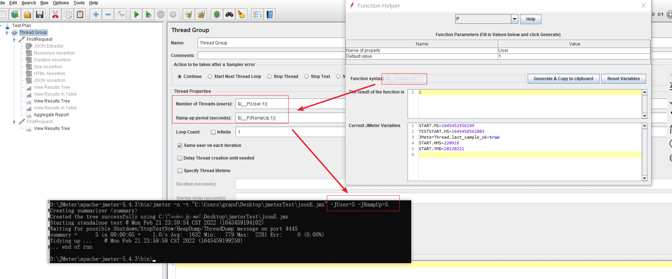The width and height of the screenshot is (672, 279).
Task: Select the Stop Thread radio button
Action: [x=269, y=77]
